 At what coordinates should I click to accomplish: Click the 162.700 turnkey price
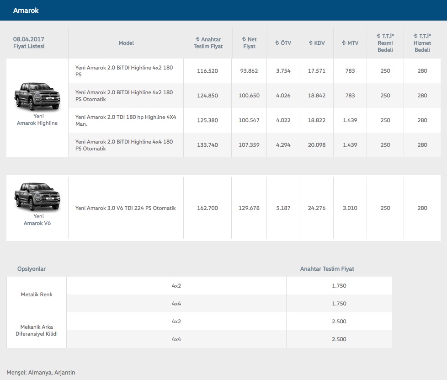click(208, 208)
